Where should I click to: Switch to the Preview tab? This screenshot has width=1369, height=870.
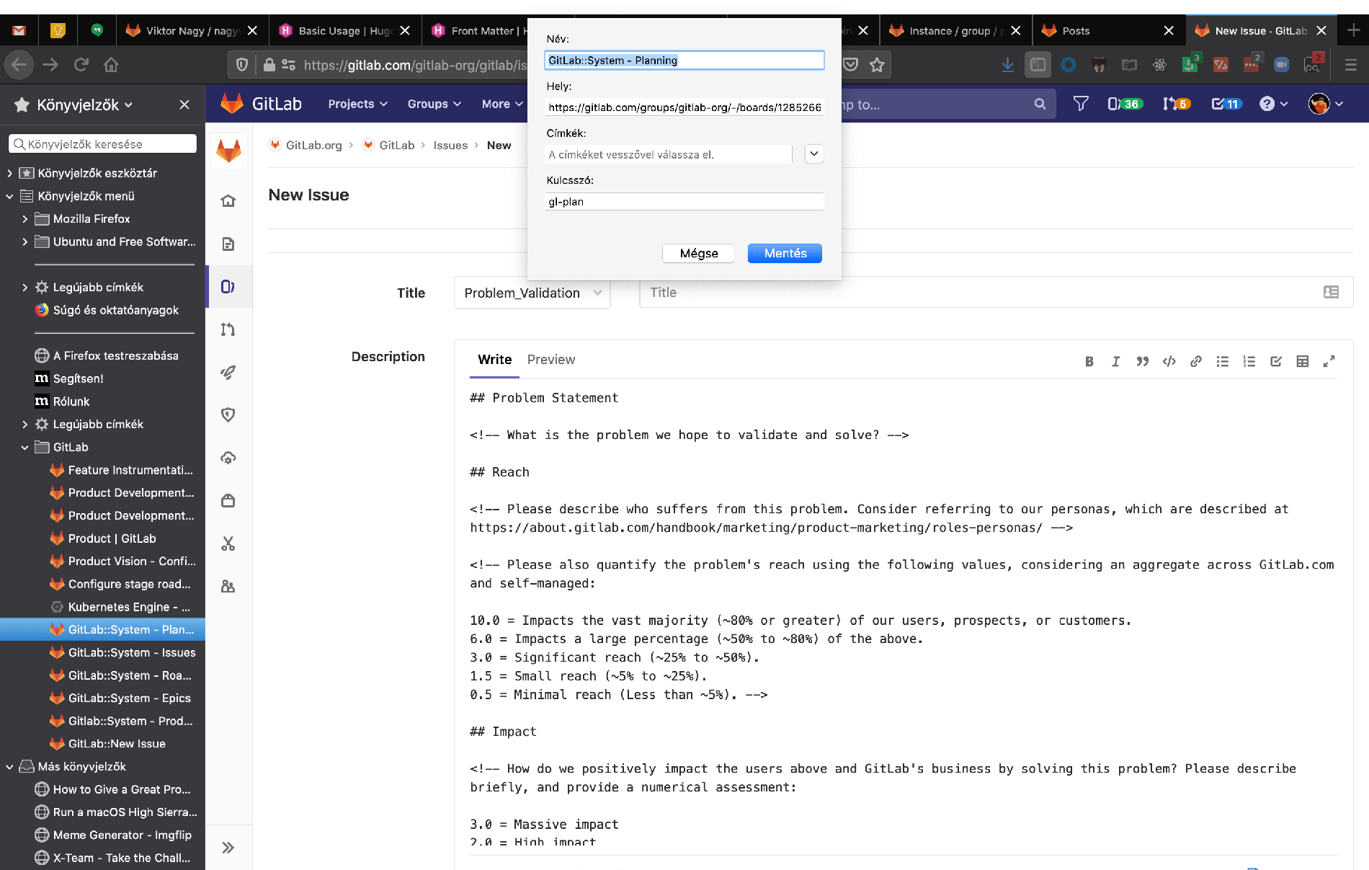551,360
